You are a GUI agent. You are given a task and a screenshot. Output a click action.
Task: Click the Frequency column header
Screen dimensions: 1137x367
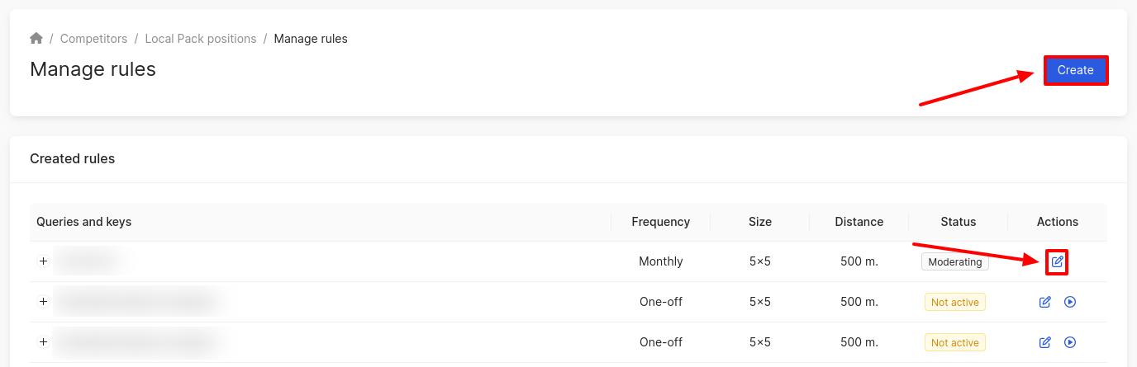[x=660, y=222]
